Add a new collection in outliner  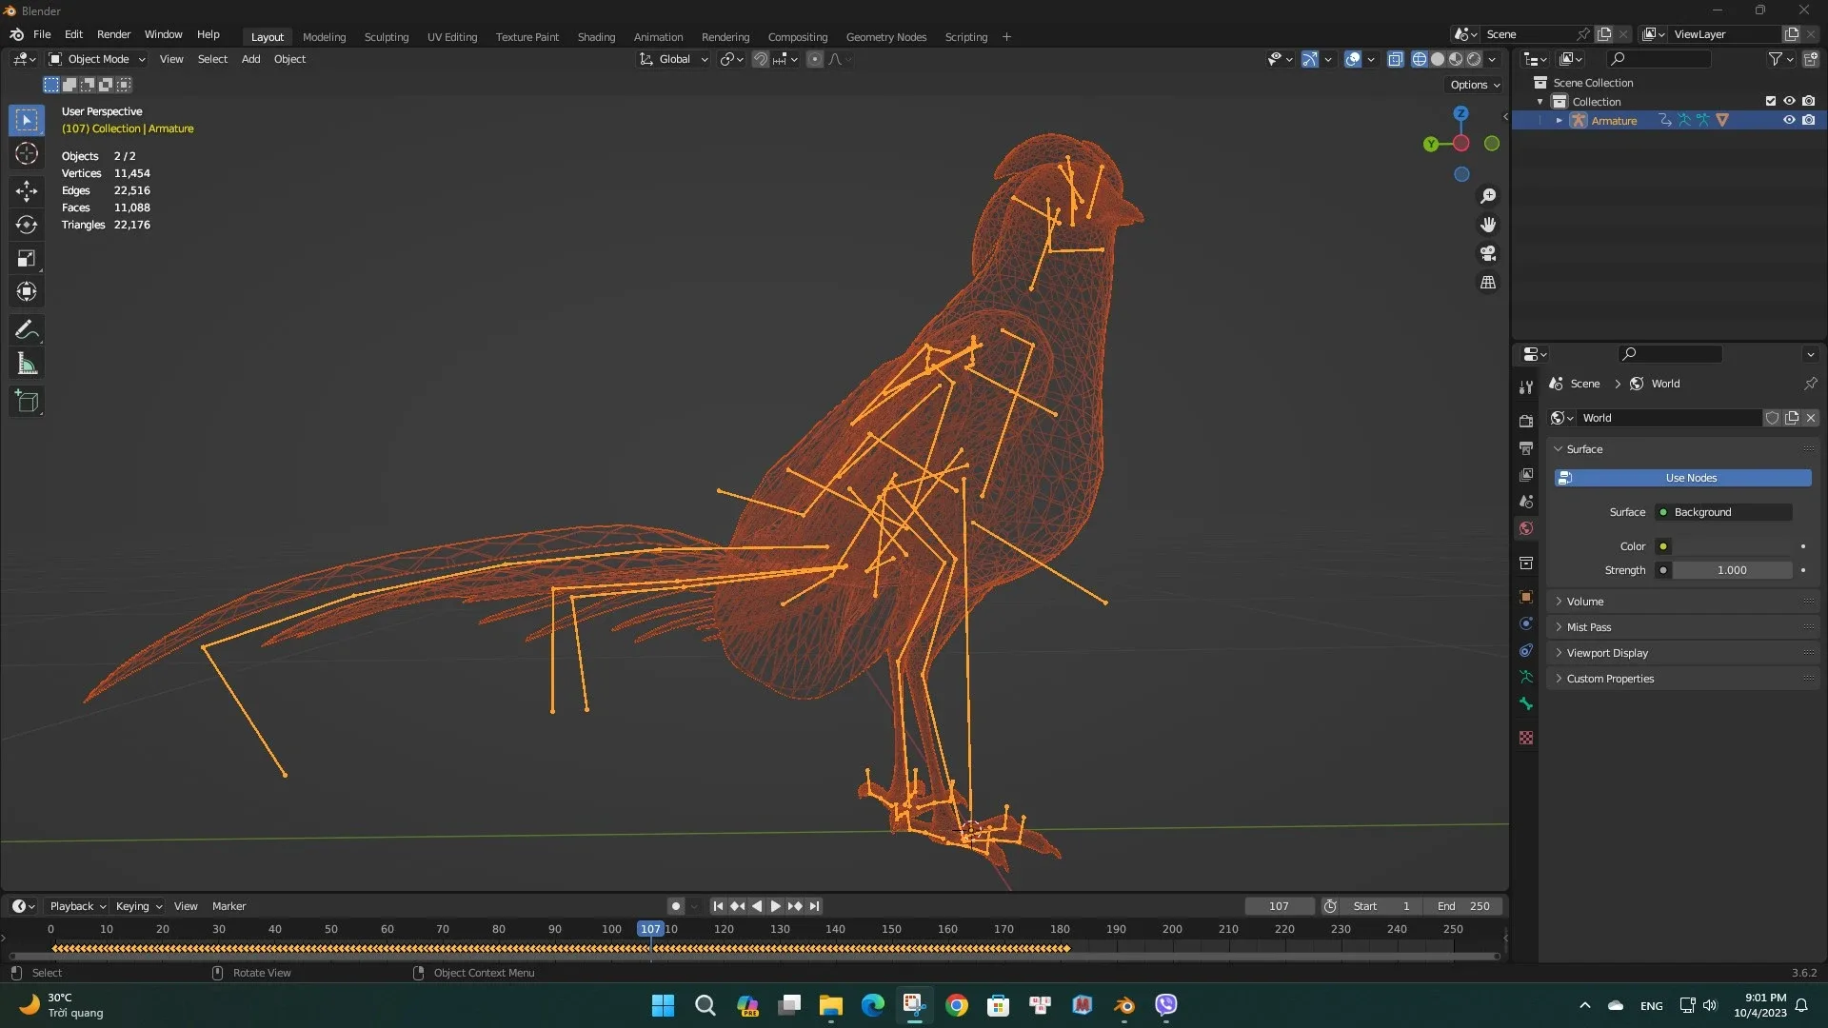click(x=1810, y=59)
